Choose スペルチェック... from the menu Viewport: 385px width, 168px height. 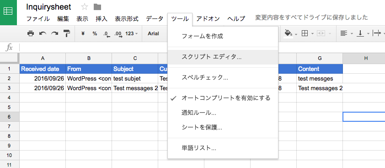pyautogui.click(x=223, y=78)
